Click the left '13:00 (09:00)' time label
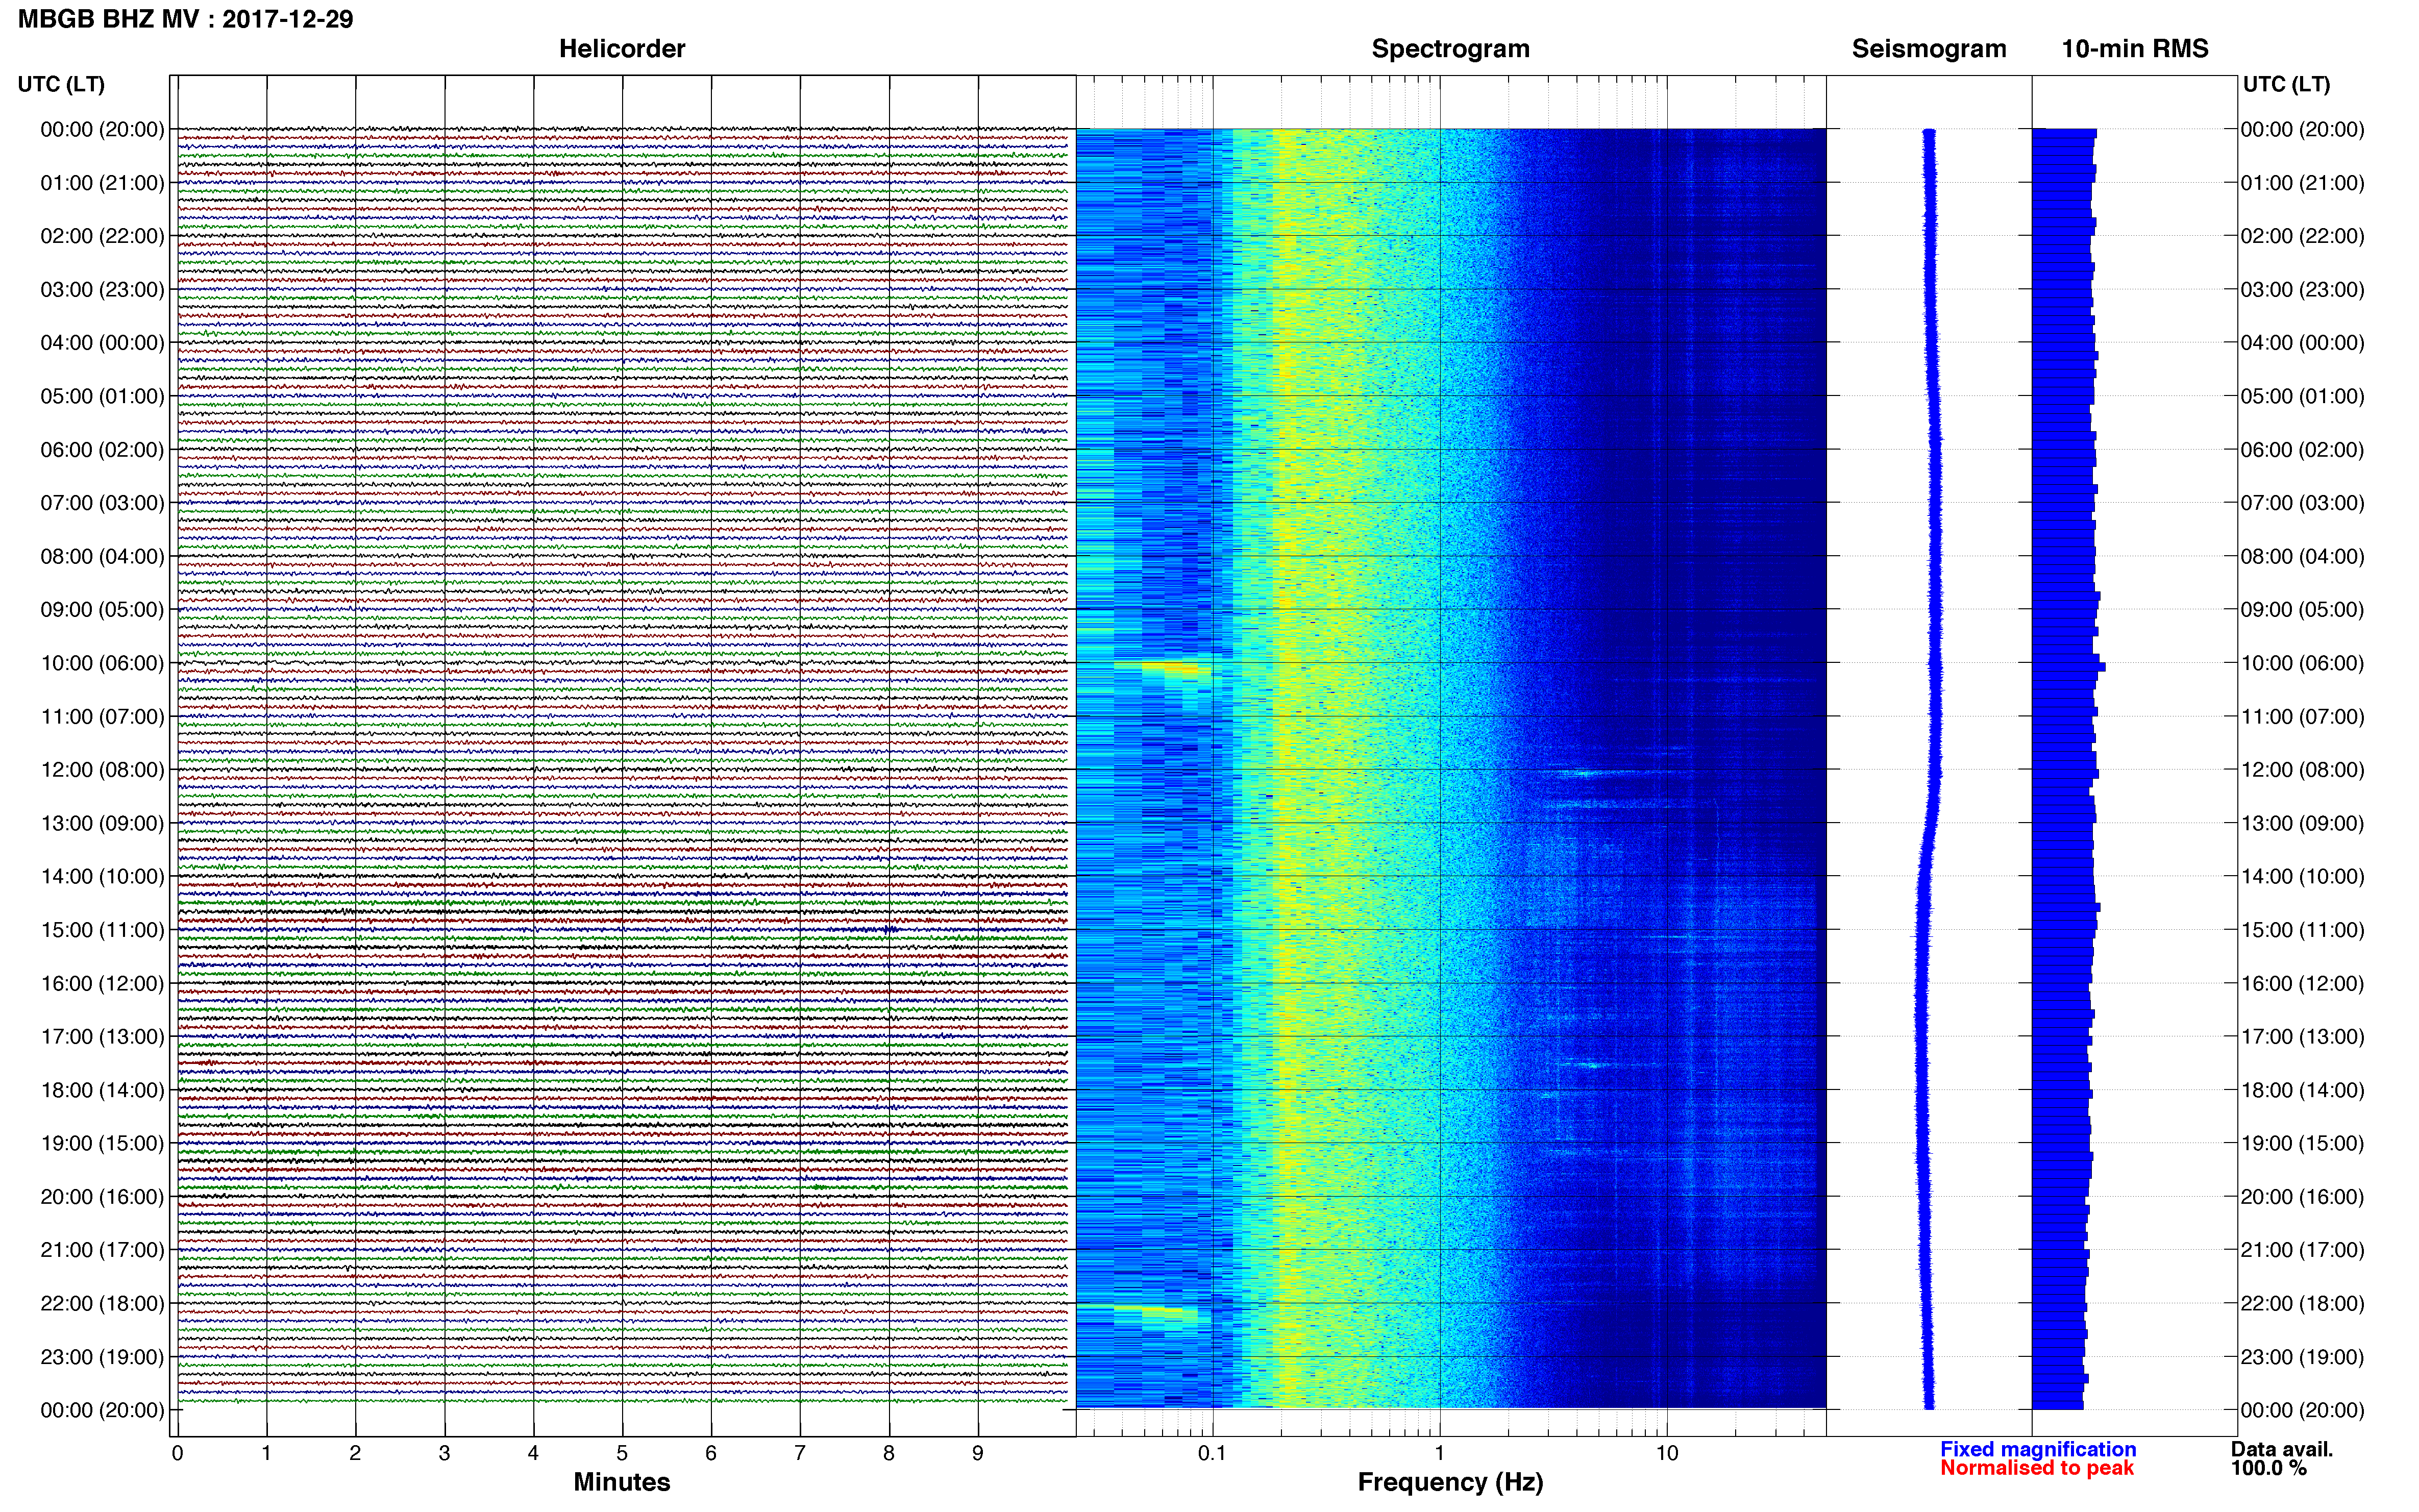This screenshot has height=1512, width=2419. coord(102,823)
